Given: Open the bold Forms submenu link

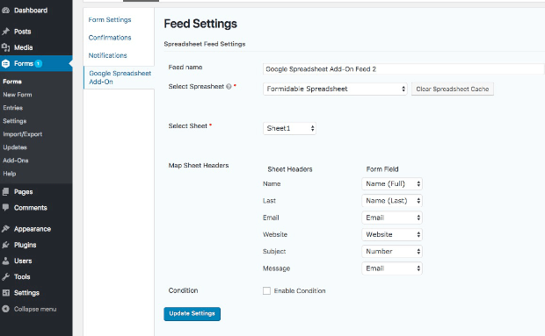Looking at the screenshot, I should 12,82.
